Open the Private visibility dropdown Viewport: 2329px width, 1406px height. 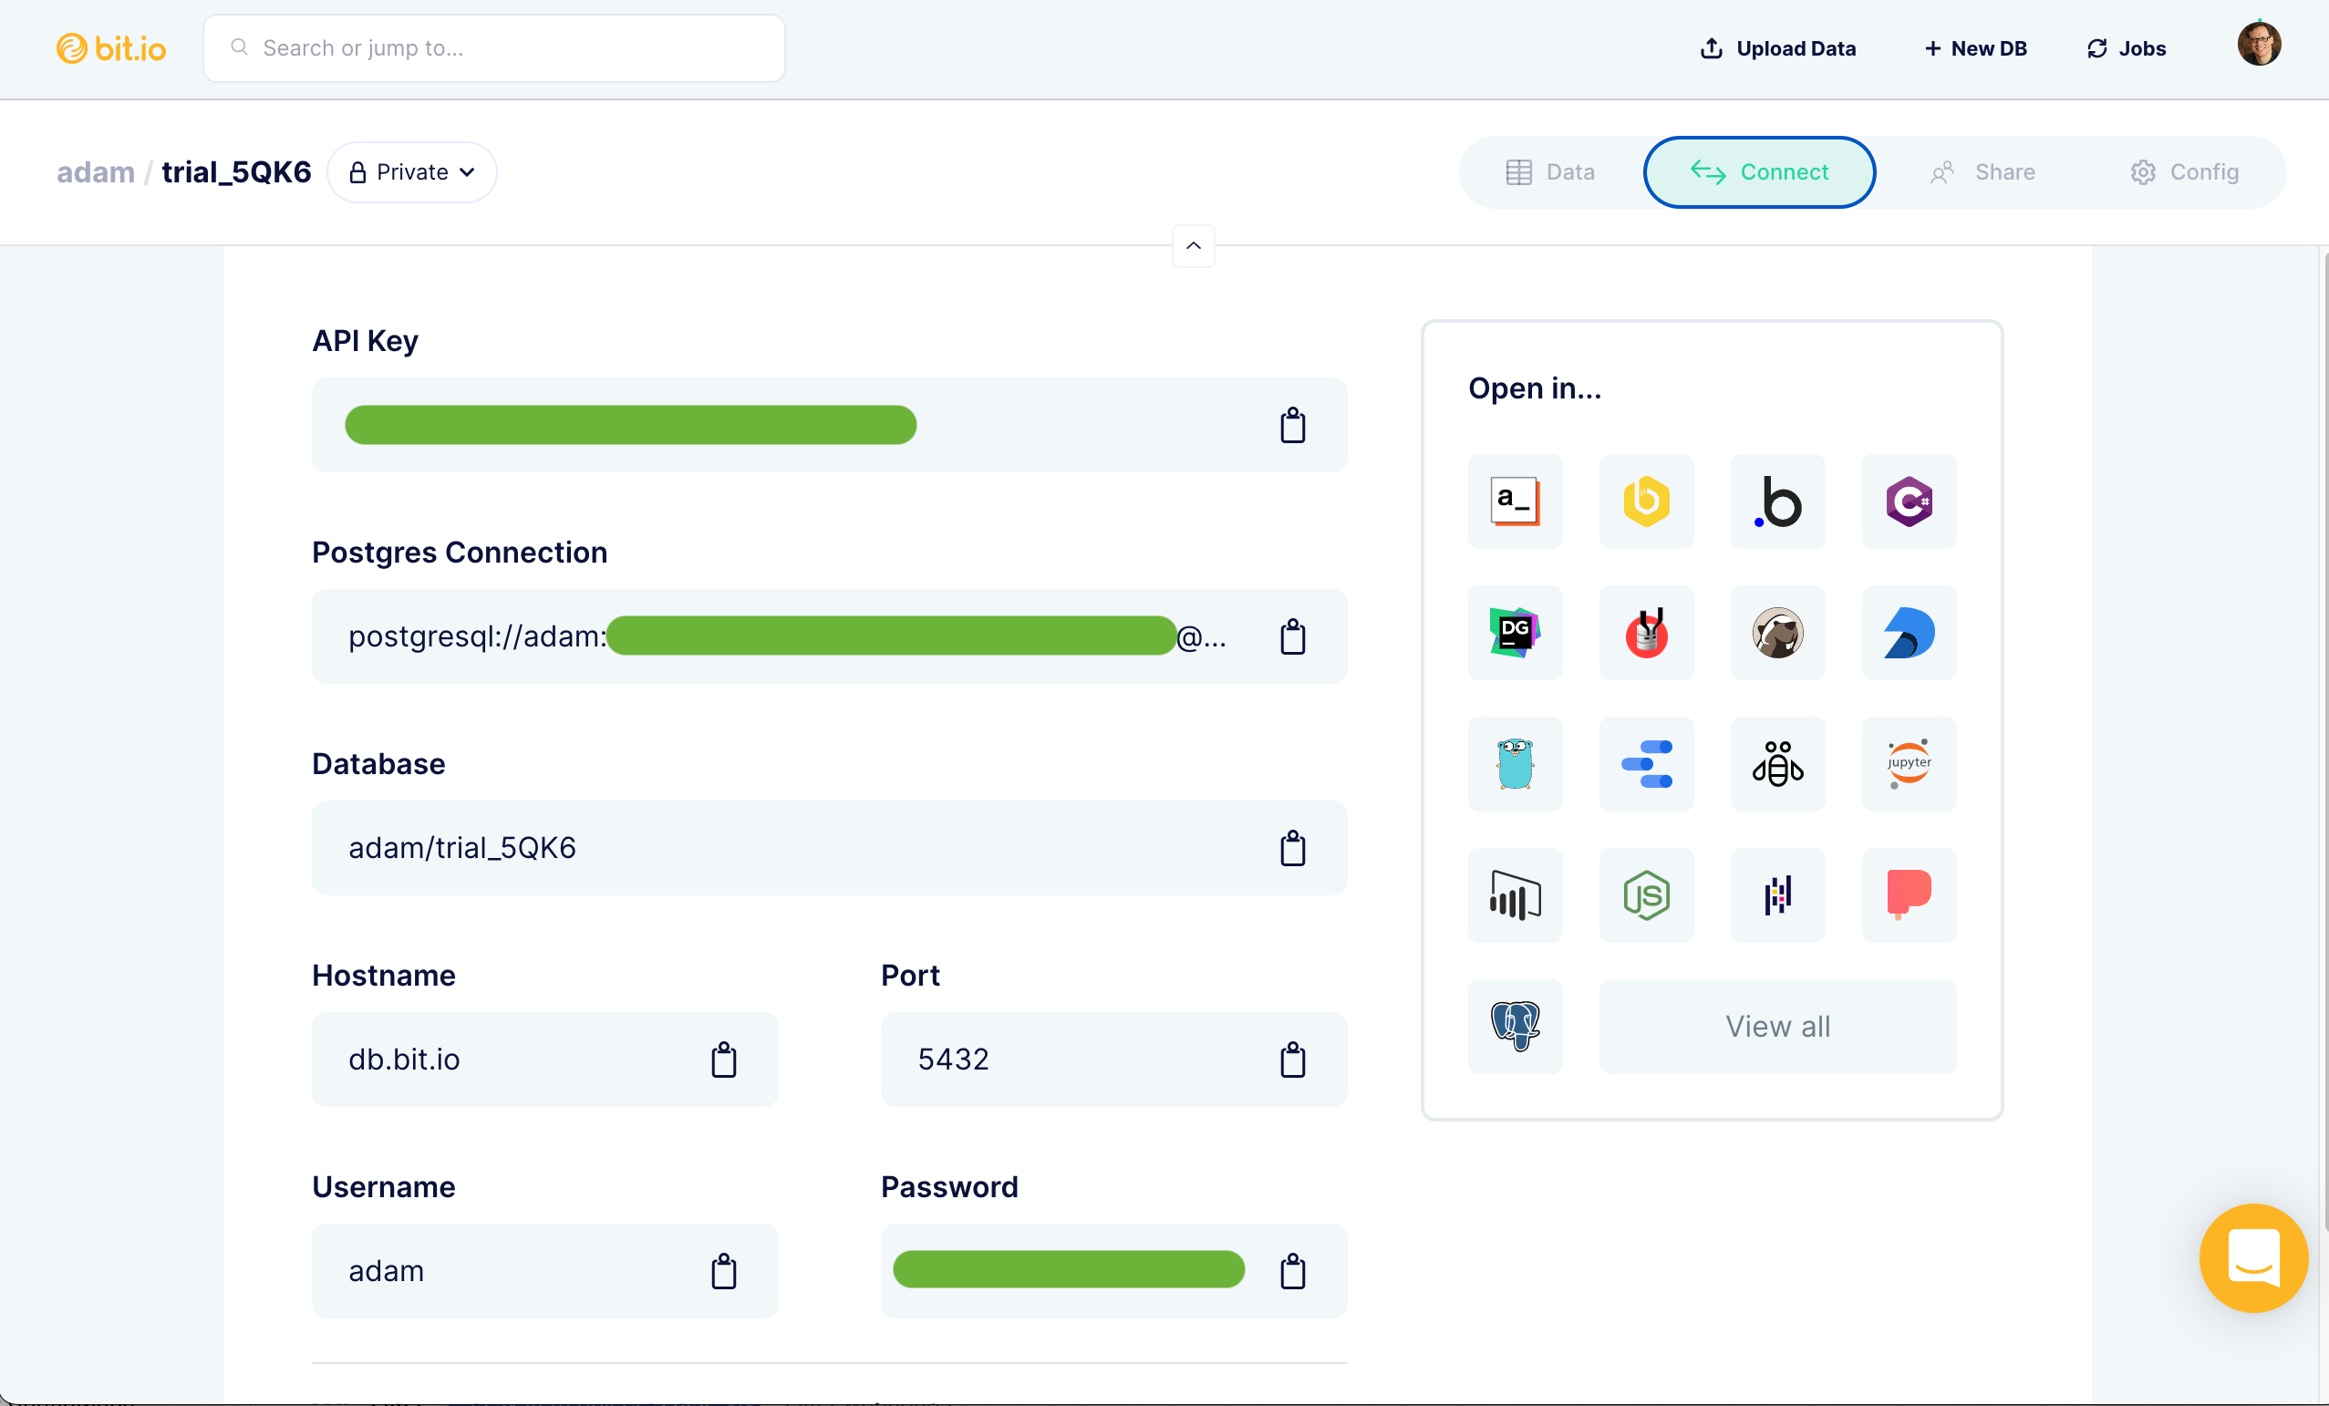[411, 172]
